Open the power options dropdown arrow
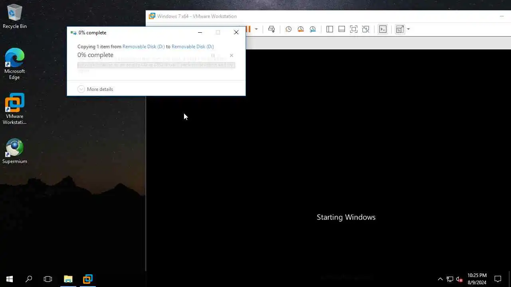Screen dimensions: 511x287 click(256, 29)
